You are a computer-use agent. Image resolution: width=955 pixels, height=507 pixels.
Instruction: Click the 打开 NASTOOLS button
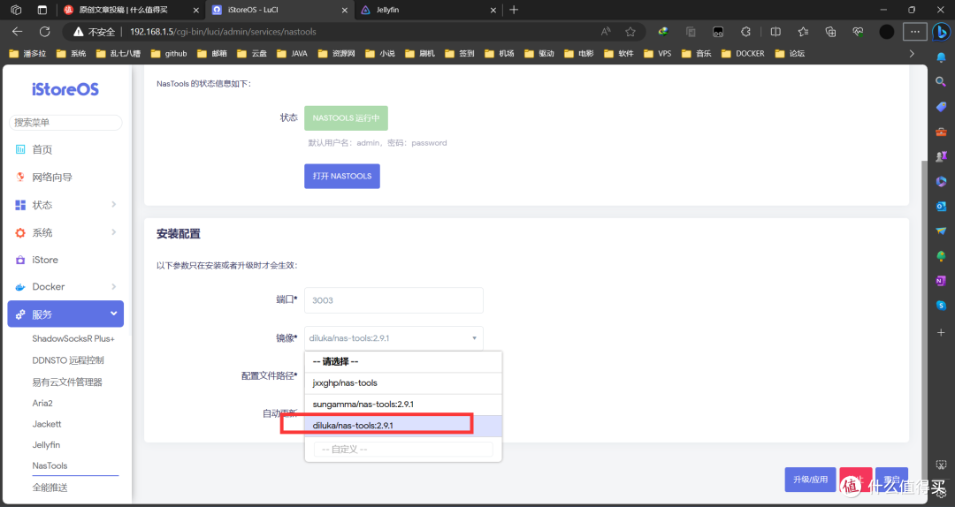[342, 176]
